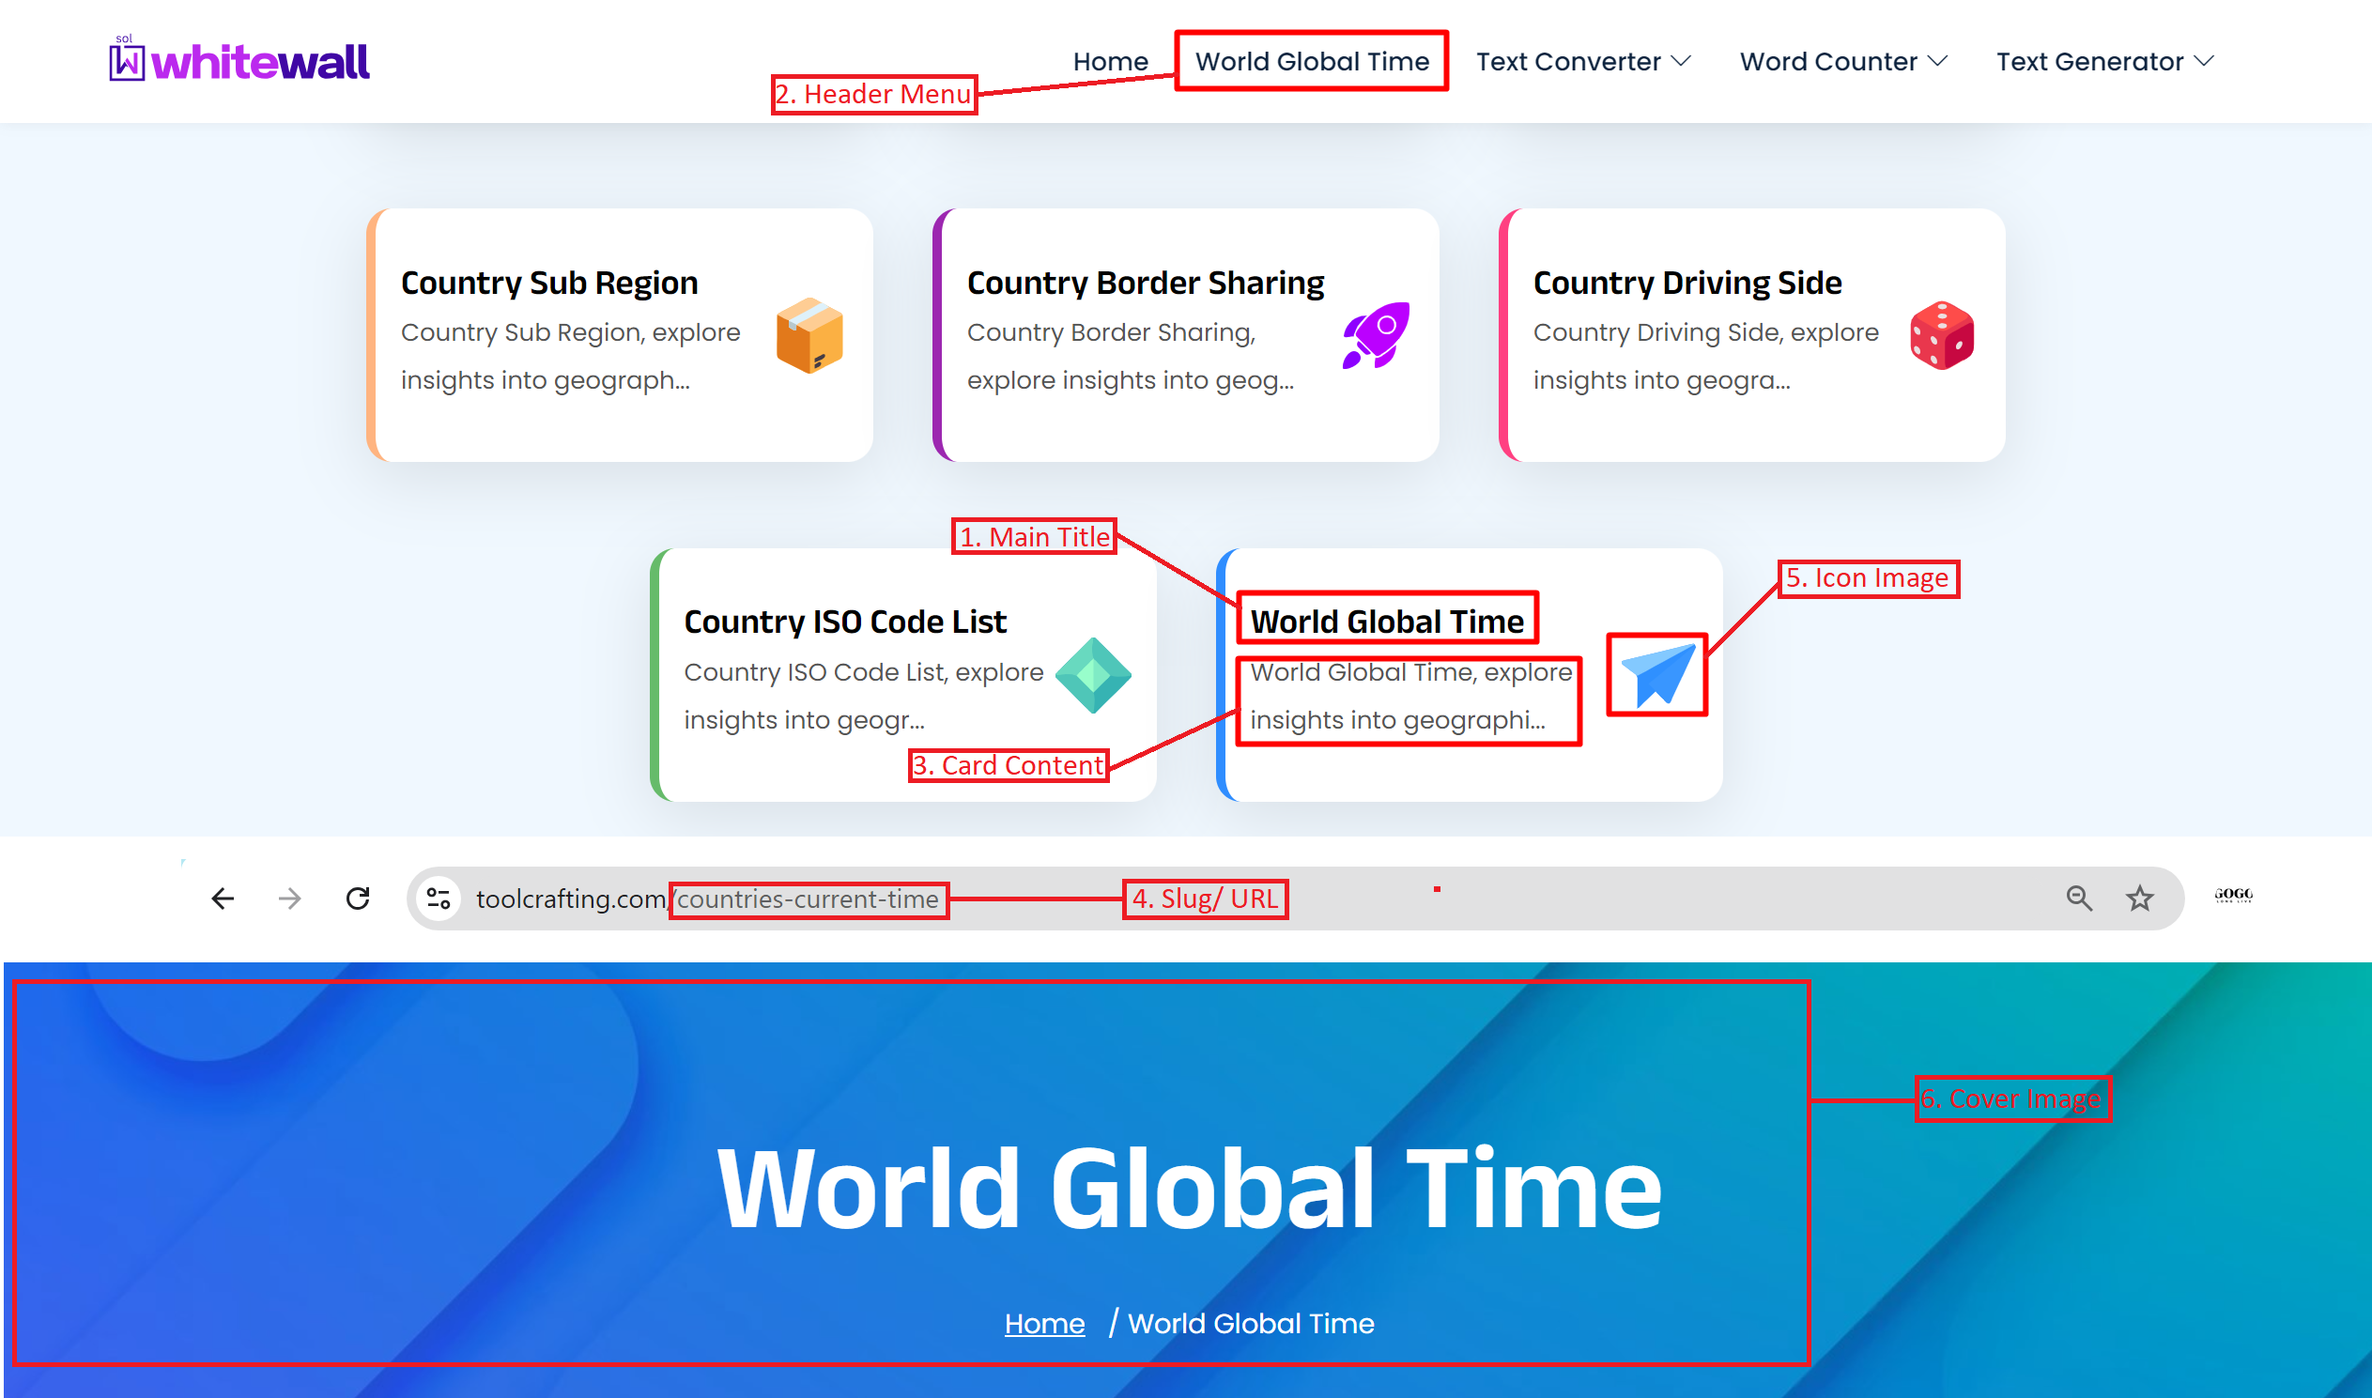The width and height of the screenshot is (2372, 1398).
Task: Go back with the browser back arrow
Action: click(x=223, y=899)
